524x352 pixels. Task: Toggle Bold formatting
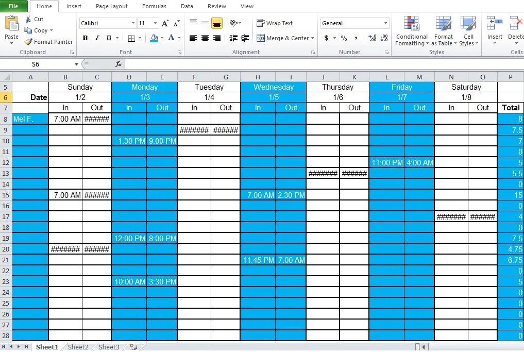pos(85,38)
